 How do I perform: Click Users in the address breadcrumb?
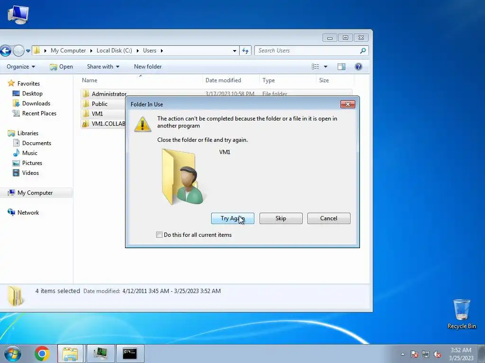point(149,51)
